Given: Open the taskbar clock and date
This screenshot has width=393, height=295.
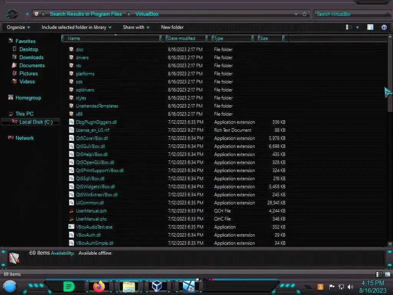Looking at the screenshot, I should tap(373, 287).
